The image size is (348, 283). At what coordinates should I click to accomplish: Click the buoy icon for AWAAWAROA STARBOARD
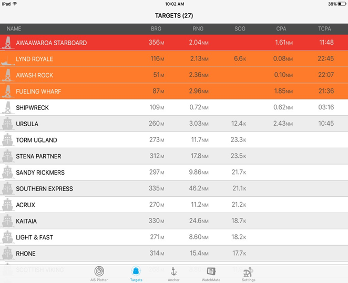tap(8, 43)
